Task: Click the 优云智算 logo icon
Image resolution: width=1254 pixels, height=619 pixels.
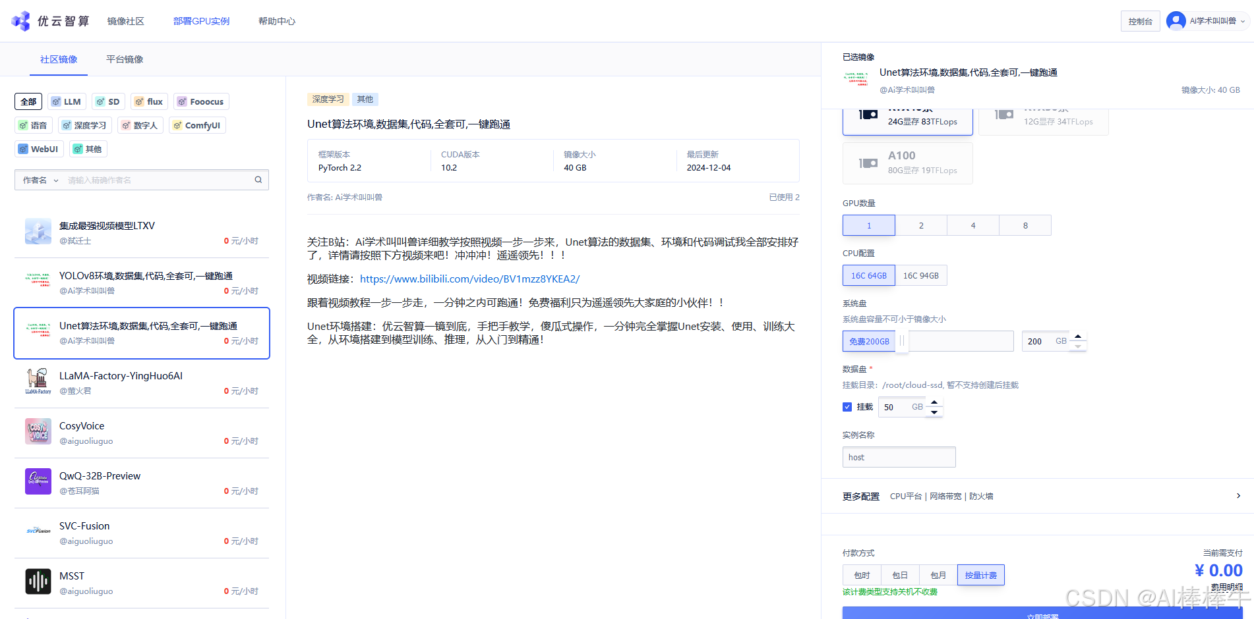Action: tap(21, 21)
